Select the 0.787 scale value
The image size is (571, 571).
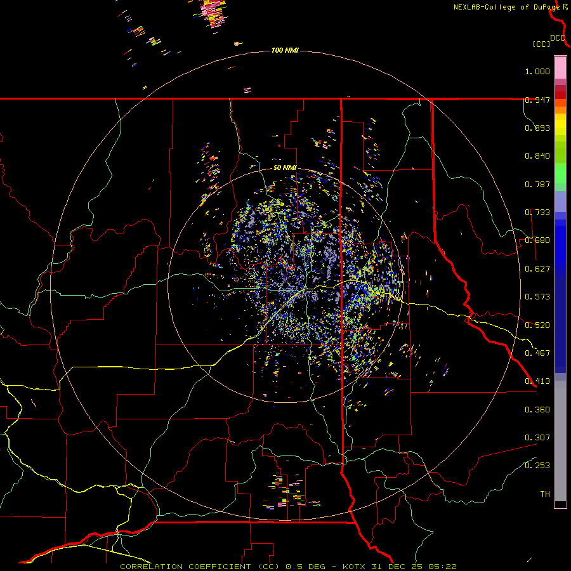(537, 184)
